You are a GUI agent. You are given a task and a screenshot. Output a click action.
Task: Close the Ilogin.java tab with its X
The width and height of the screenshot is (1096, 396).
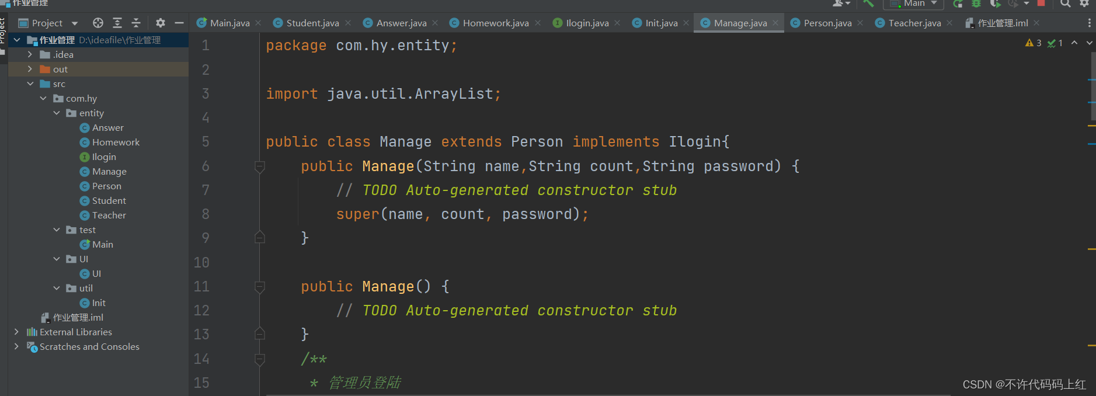click(x=617, y=23)
